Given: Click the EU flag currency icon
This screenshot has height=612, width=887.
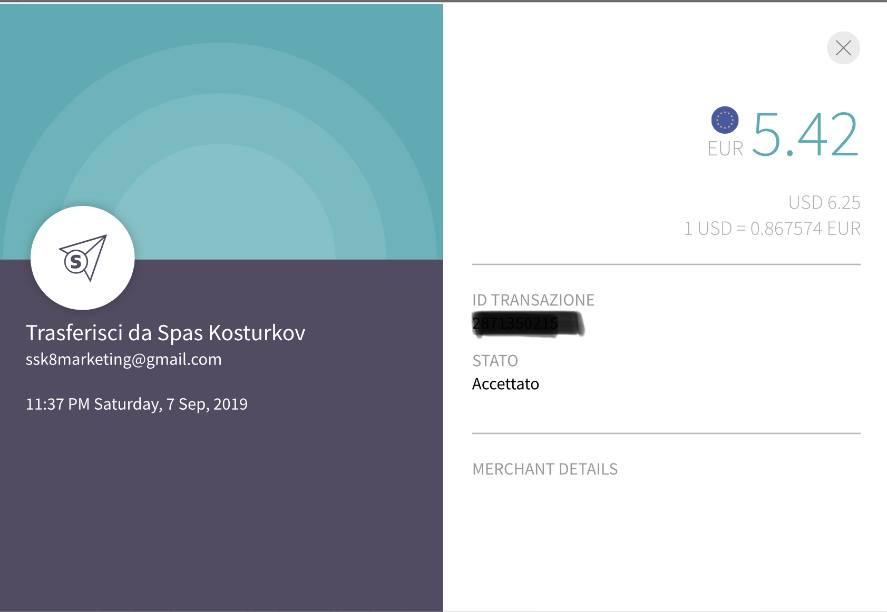Looking at the screenshot, I should pos(725,120).
